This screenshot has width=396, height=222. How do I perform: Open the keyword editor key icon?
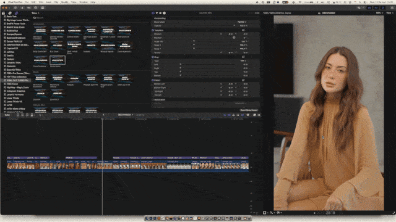(29, 8)
